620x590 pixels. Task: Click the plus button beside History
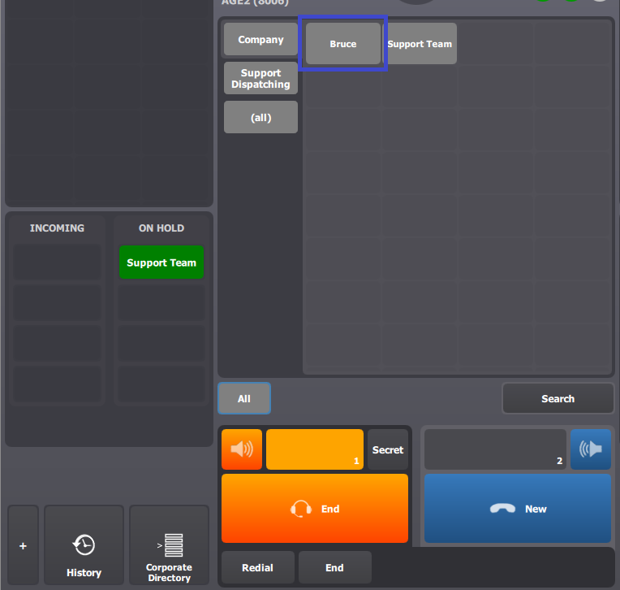tap(23, 544)
